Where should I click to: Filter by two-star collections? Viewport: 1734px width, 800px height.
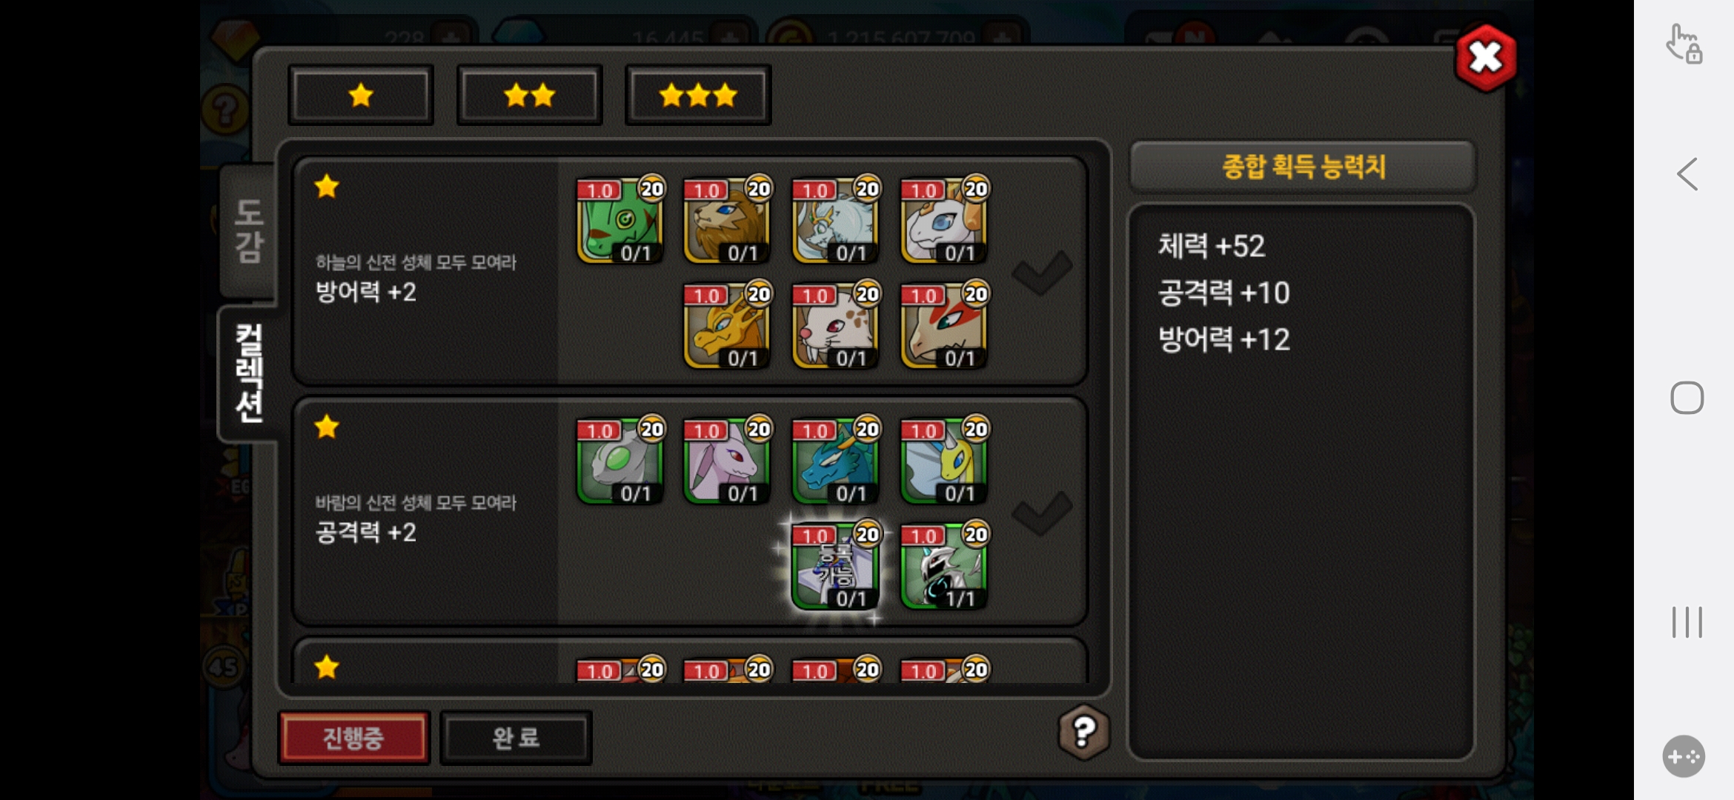529,95
